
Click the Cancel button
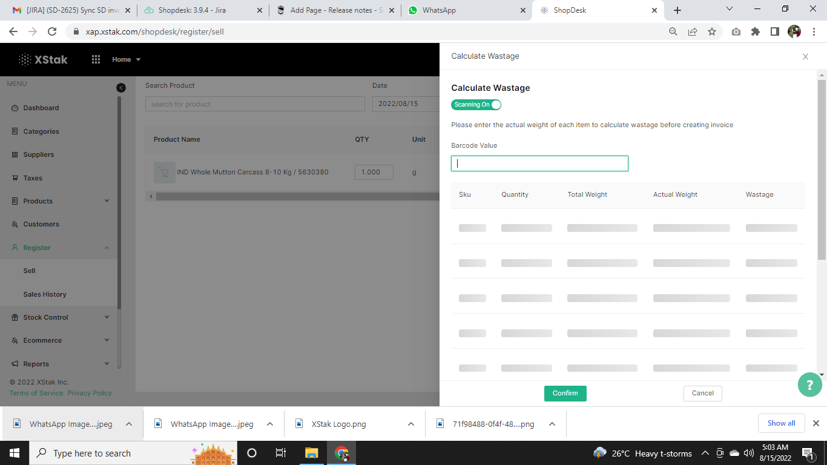(x=702, y=393)
